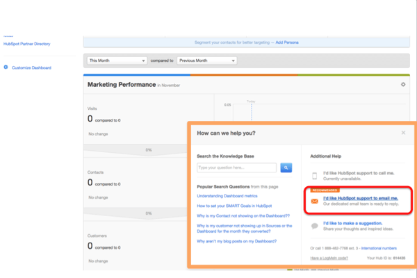Viewport: 417px width, 278px height.
Task: Click the speech bubble suggestion icon
Action: 315,226
